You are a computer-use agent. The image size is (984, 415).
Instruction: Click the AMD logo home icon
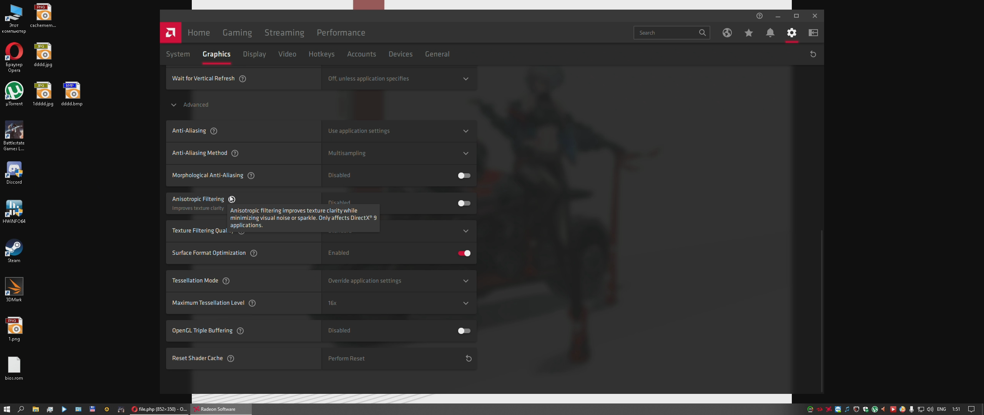[170, 33]
